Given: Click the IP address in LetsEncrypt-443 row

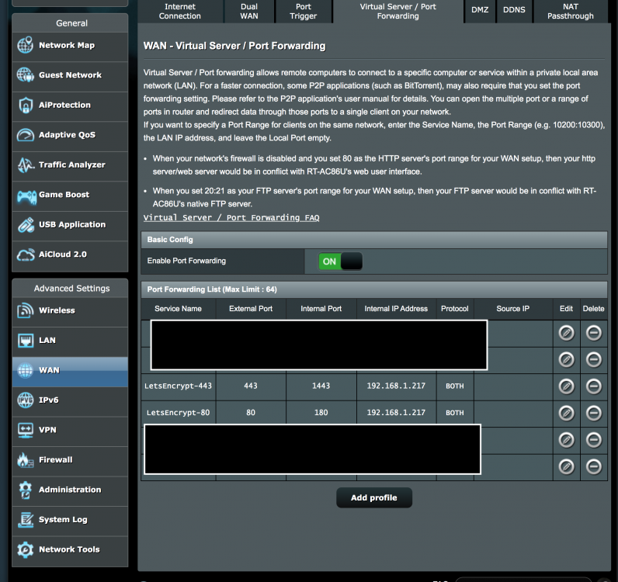Looking at the screenshot, I should point(396,386).
